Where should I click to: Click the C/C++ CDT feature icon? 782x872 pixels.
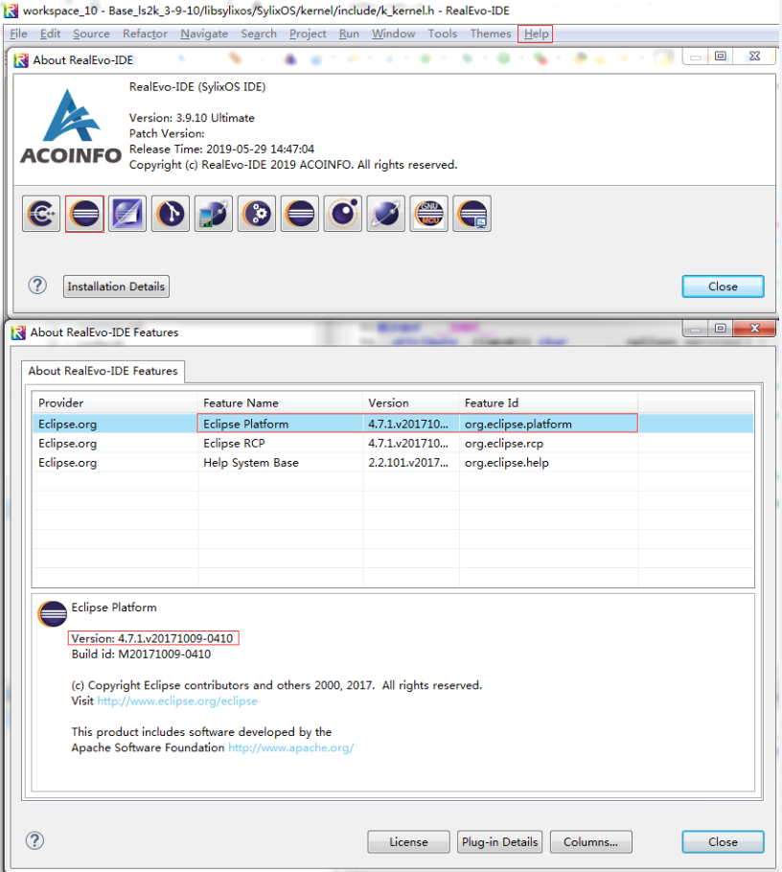41,214
